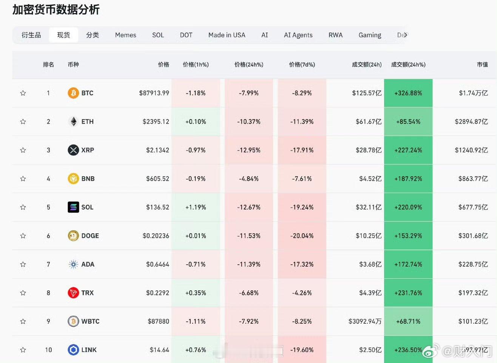Favorite SOL with its star
This screenshot has width=497, height=363.
[23, 207]
